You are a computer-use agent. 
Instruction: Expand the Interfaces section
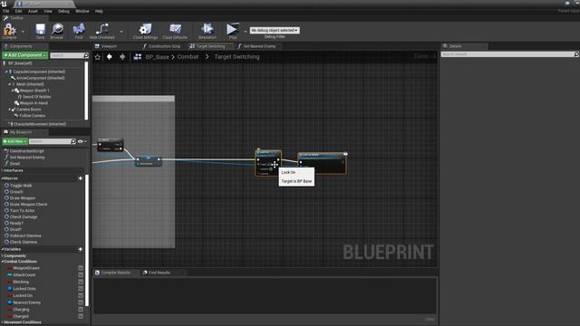[x=2, y=170]
